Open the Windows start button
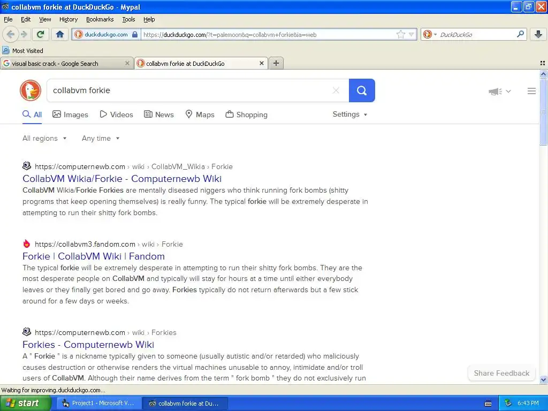Viewport: 548px width, 411px height. (26, 403)
